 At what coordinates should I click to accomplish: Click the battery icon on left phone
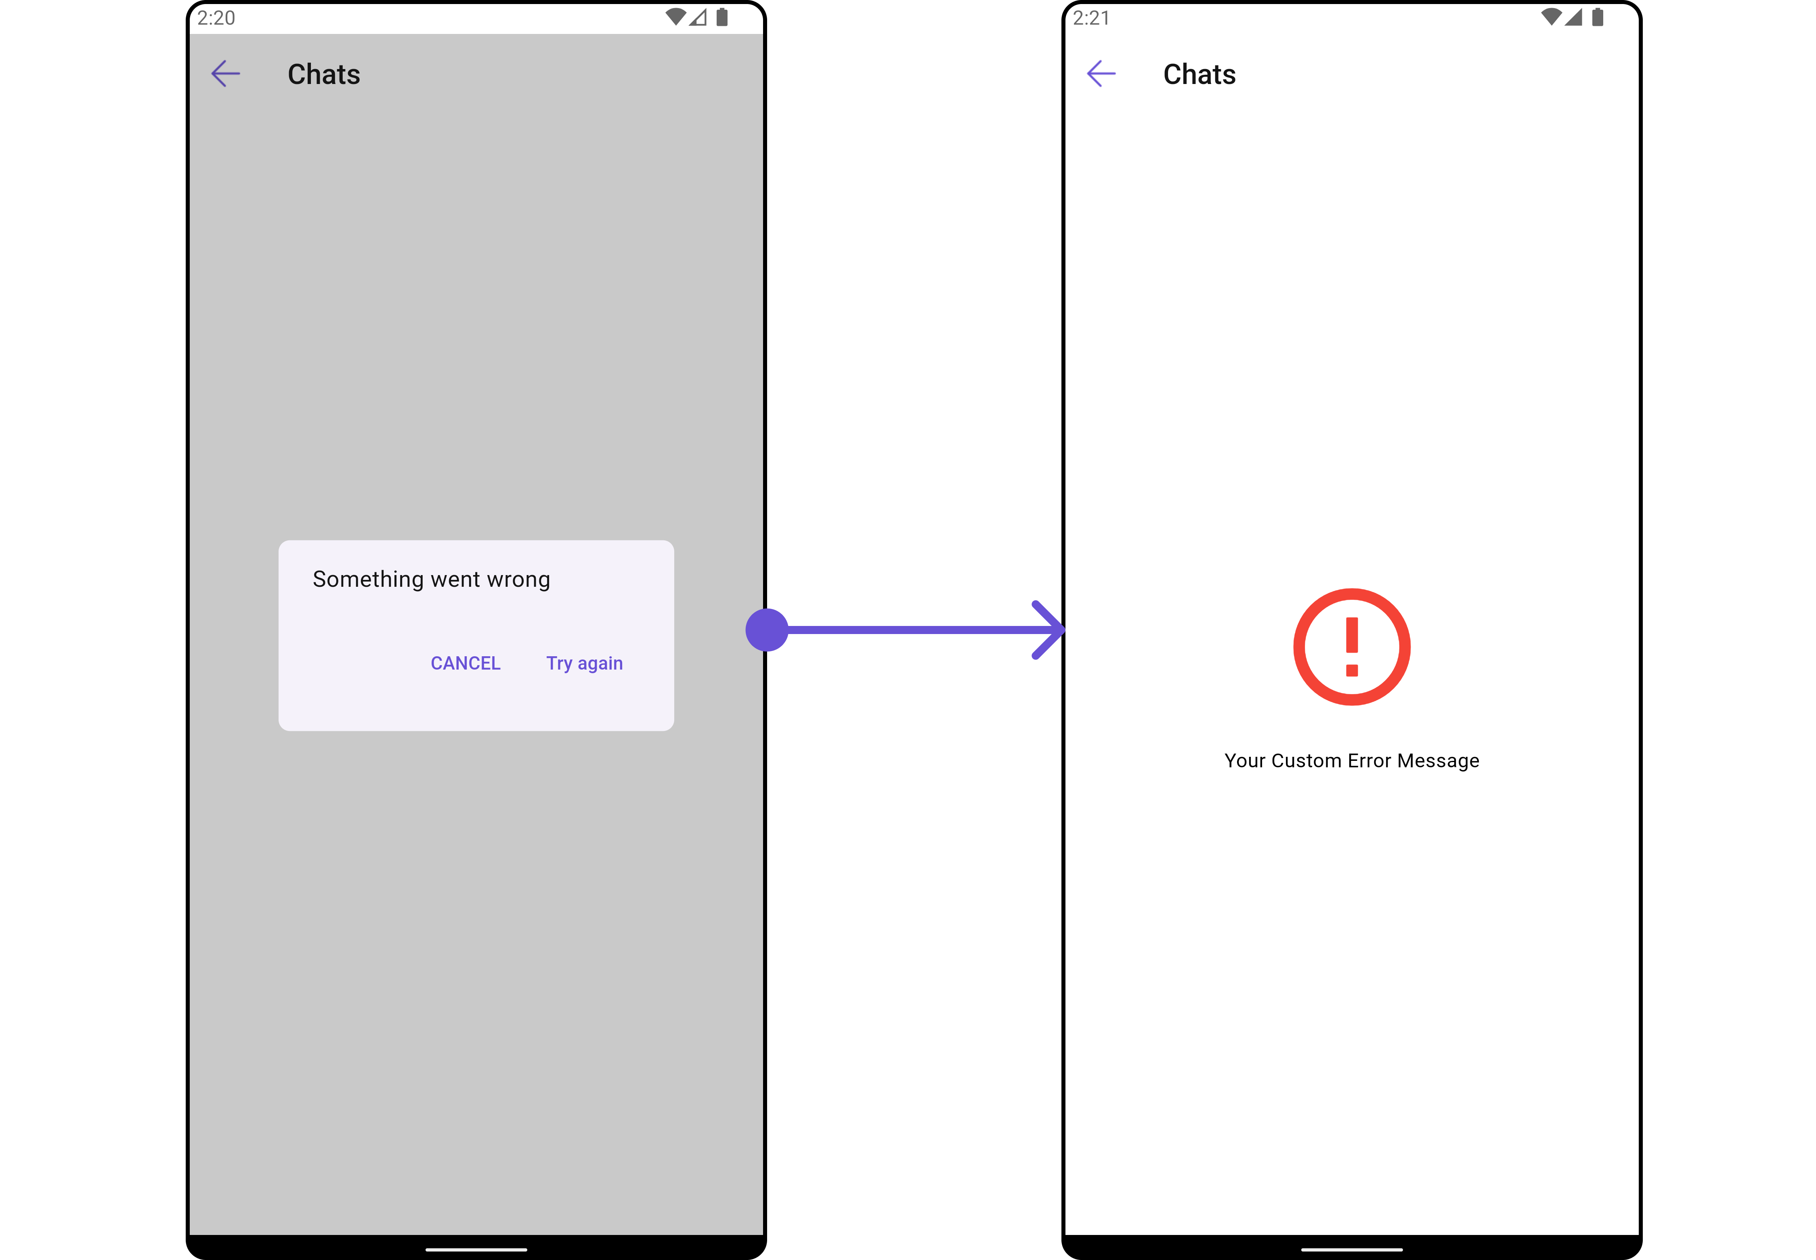pyautogui.click(x=721, y=17)
